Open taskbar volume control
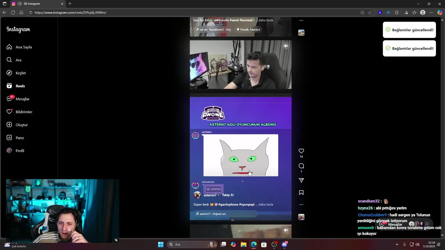The width and height of the screenshot is (445, 250). (x=417, y=244)
